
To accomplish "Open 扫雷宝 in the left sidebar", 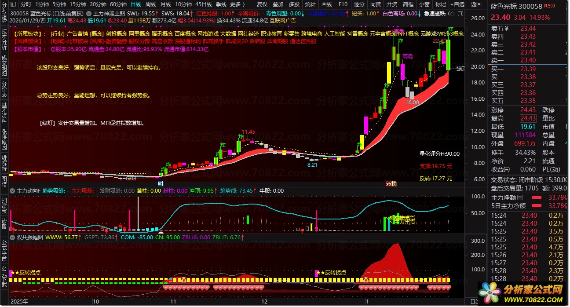I will (x=4, y=206).
